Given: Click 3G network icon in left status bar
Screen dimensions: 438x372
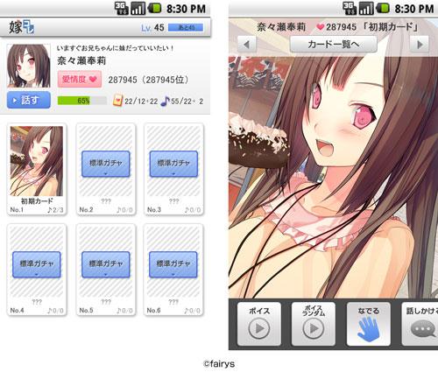Looking at the screenshot, I should [x=121, y=8].
